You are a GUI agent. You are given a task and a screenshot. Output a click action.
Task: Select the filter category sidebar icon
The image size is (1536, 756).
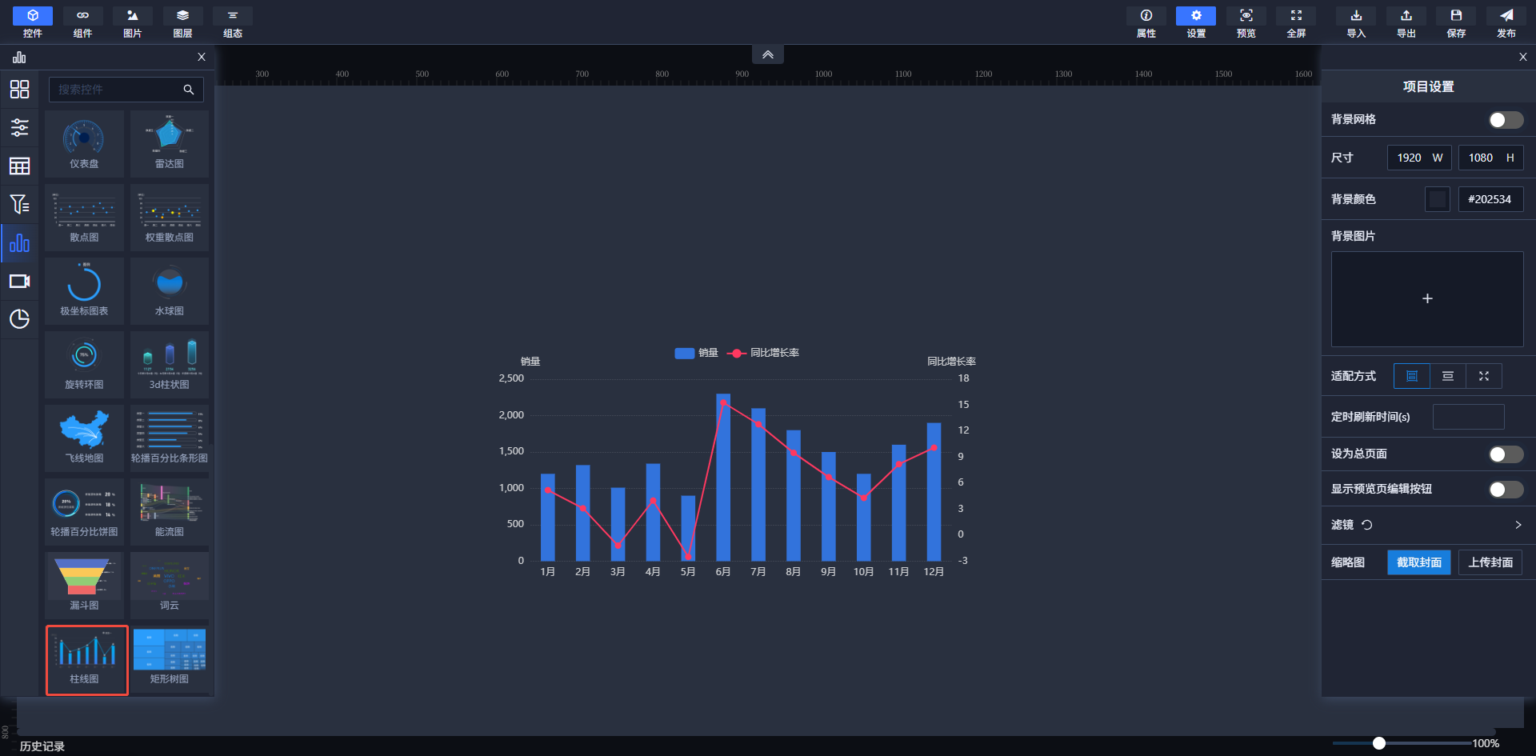[x=19, y=204]
